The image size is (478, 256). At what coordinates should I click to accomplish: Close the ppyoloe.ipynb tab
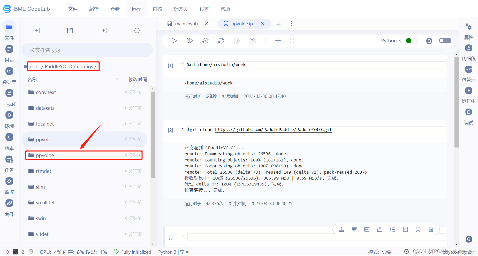click(x=263, y=24)
